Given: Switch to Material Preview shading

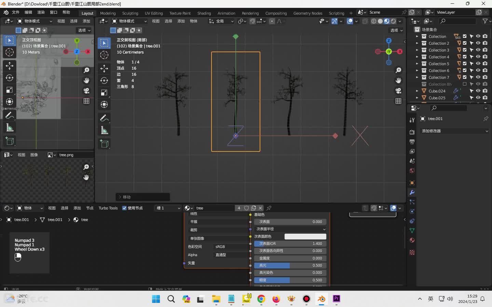Looking at the screenshot, I should (x=387, y=21).
